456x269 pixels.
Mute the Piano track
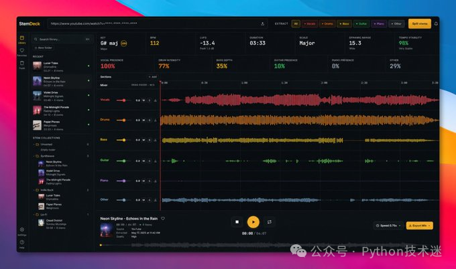click(144, 181)
